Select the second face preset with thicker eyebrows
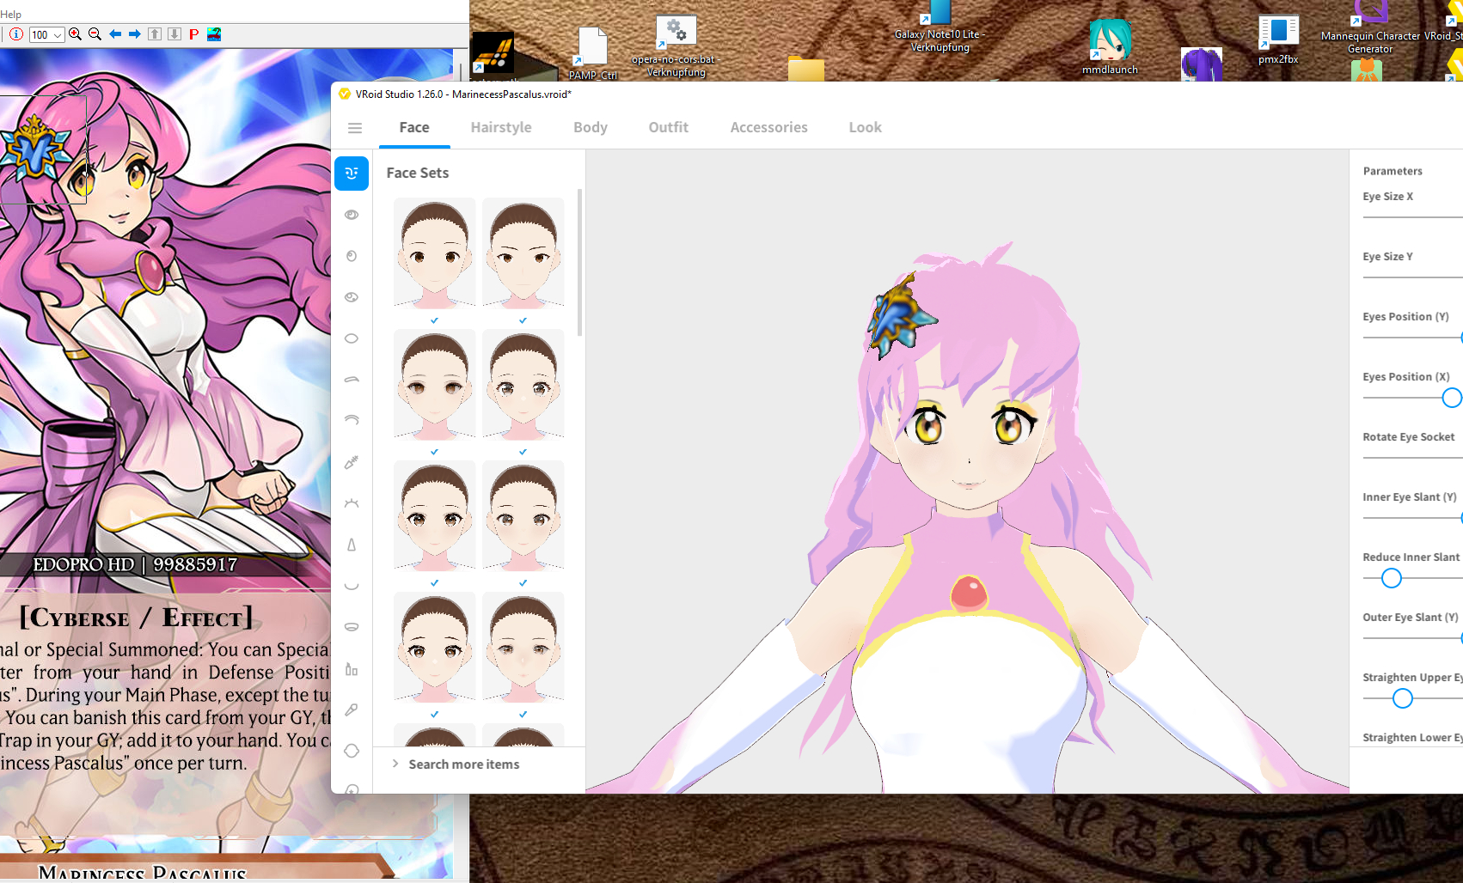 point(523,252)
